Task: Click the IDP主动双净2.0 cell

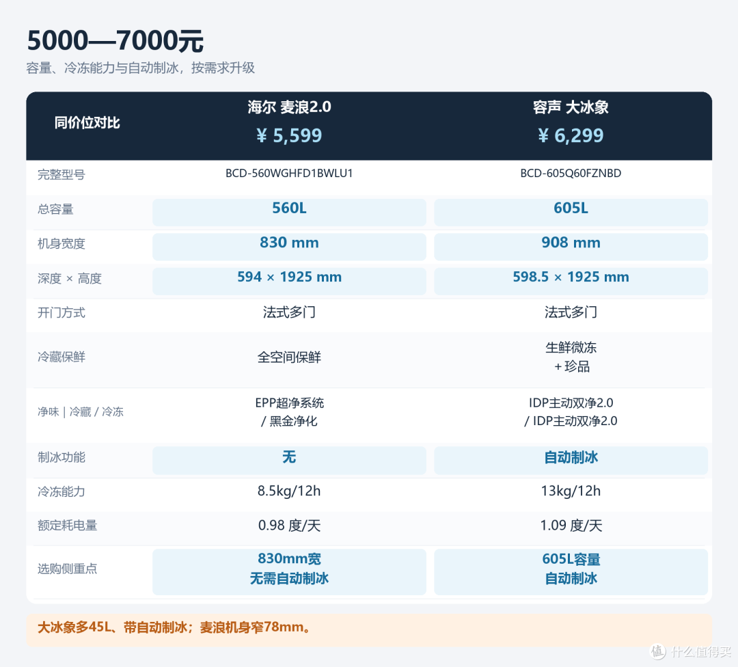Action: (x=571, y=412)
